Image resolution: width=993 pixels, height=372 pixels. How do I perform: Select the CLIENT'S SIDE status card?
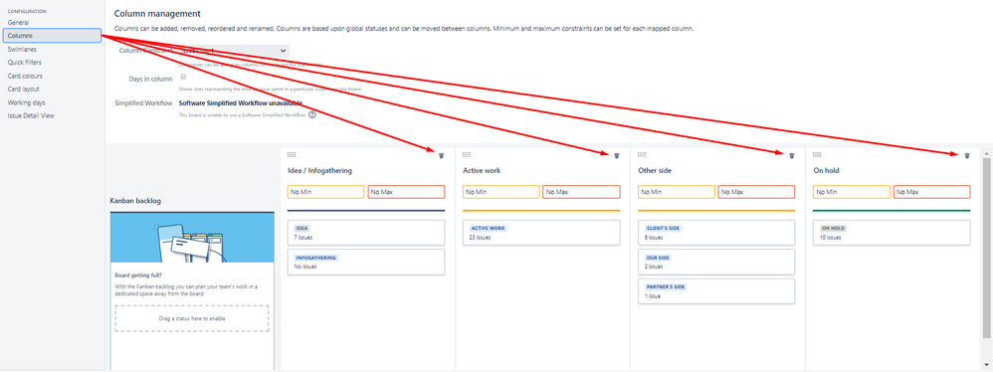(x=716, y=232)
